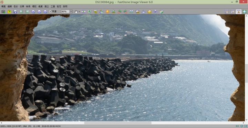Click the displayed seaside photo
Screen dimensions: 248x128
(x=122, y=68)
